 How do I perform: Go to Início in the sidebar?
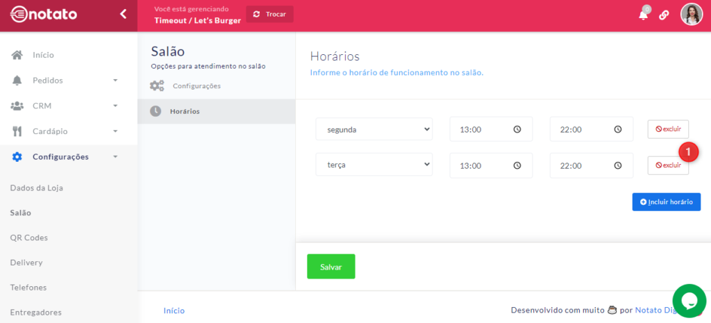click(x=43, y=55)
